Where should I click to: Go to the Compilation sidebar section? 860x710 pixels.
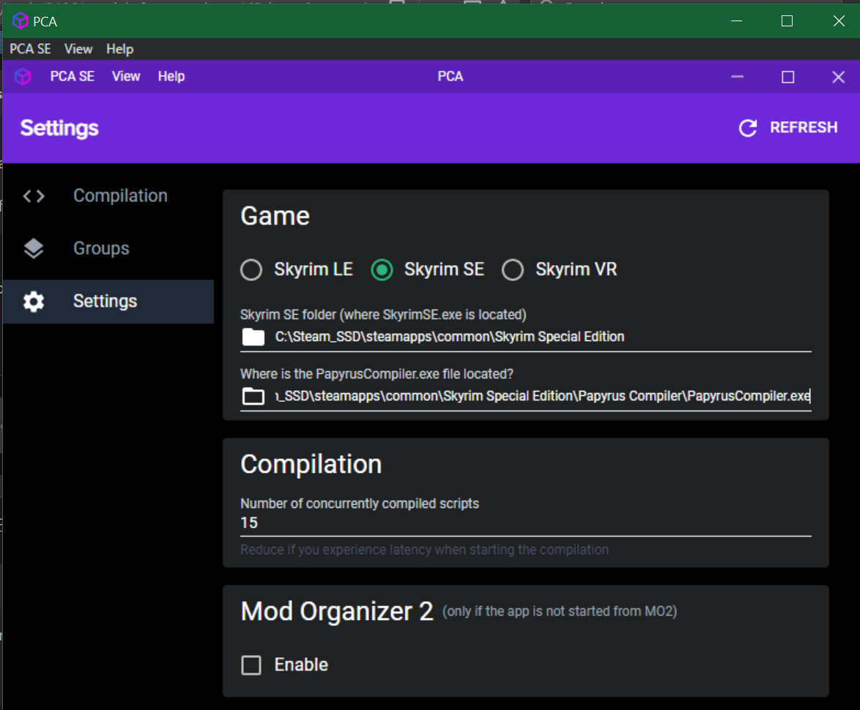(x=108, y=196)
